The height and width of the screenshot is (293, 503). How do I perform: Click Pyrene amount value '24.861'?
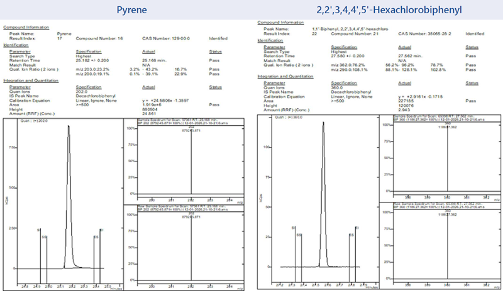(149, 114)
